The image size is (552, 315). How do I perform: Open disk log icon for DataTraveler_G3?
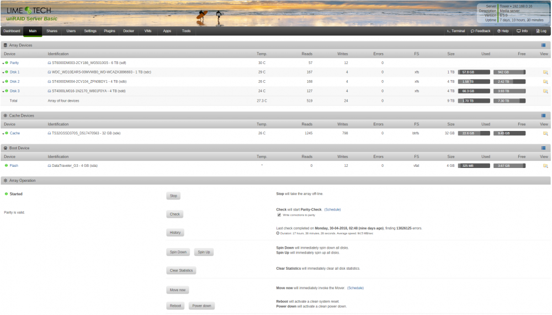pyautogui.click(x=49, y=166)
